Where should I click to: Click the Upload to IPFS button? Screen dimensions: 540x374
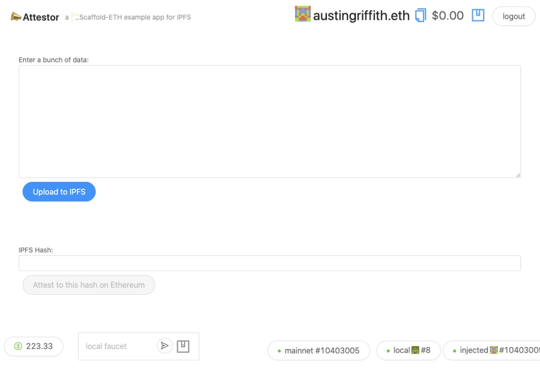coord(59,192)
